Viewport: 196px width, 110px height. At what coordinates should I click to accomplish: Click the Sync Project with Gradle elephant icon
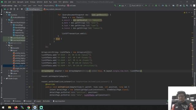point(181,5)
